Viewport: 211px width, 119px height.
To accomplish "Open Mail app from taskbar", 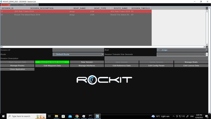I will coord(70,116).
